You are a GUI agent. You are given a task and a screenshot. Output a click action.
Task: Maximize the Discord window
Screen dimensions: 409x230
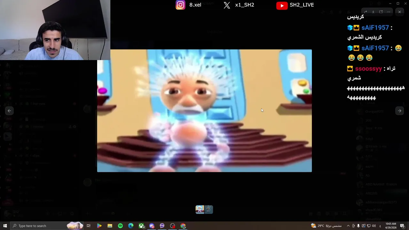click(x=398, y=3)
